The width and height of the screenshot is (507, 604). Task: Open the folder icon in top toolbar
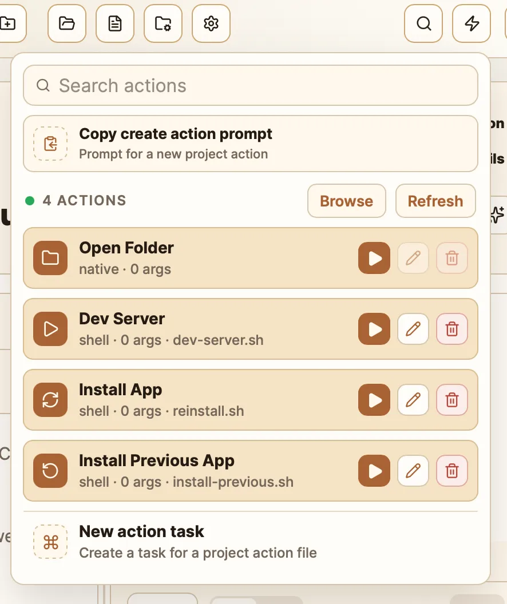pos(66,23)
